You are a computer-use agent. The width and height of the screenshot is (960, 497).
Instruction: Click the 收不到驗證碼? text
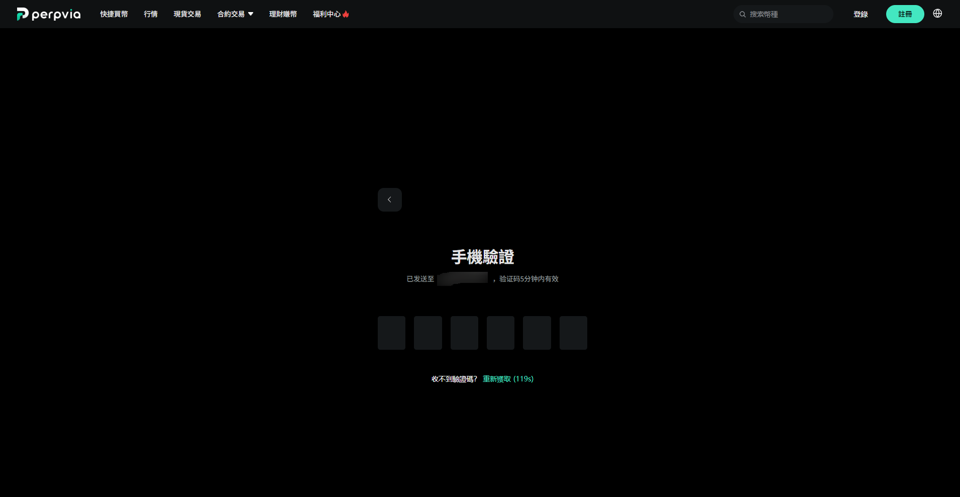[x=454, y=379]
